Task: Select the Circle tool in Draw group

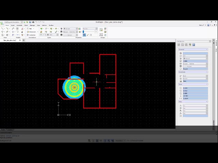Action: 2,35
